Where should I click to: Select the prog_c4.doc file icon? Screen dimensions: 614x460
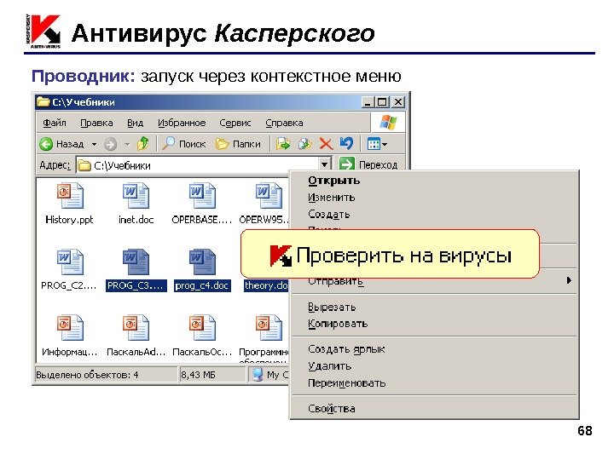(202, 262)
